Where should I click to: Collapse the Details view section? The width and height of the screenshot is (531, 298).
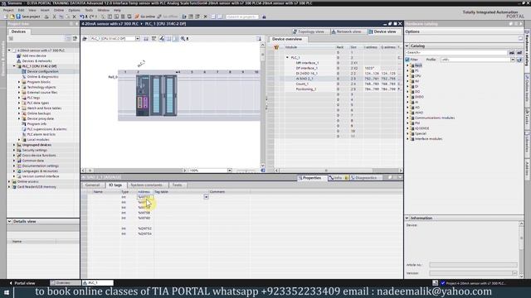(9, 221)
